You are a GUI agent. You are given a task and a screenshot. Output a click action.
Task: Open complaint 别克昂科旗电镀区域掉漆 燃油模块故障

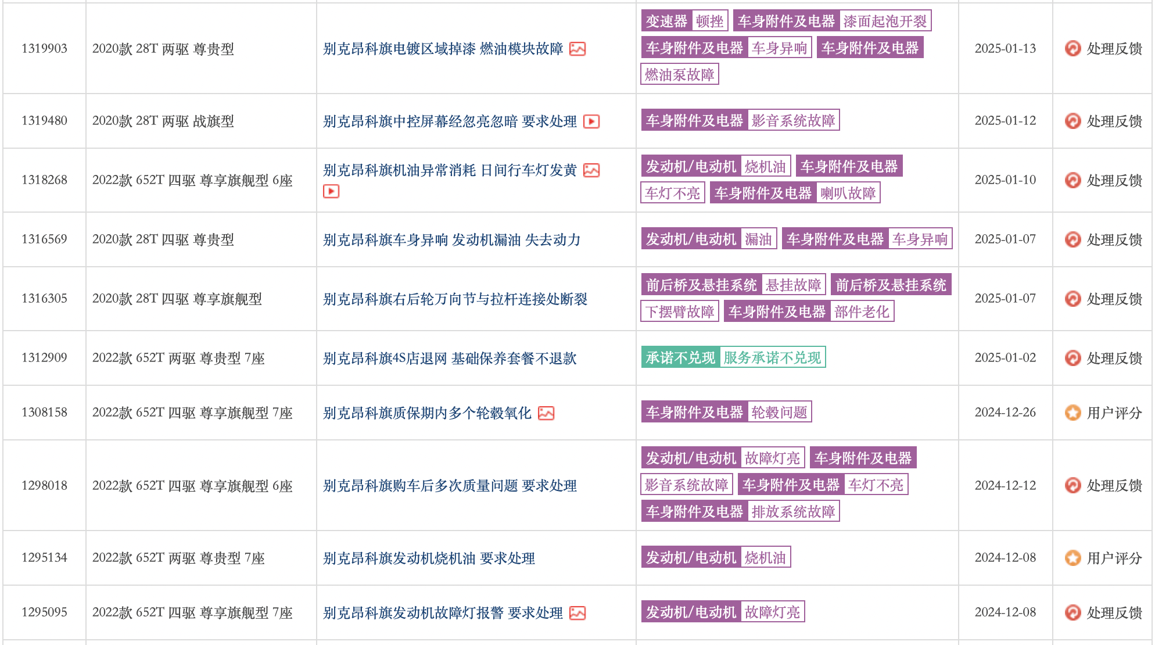[443, 49]
